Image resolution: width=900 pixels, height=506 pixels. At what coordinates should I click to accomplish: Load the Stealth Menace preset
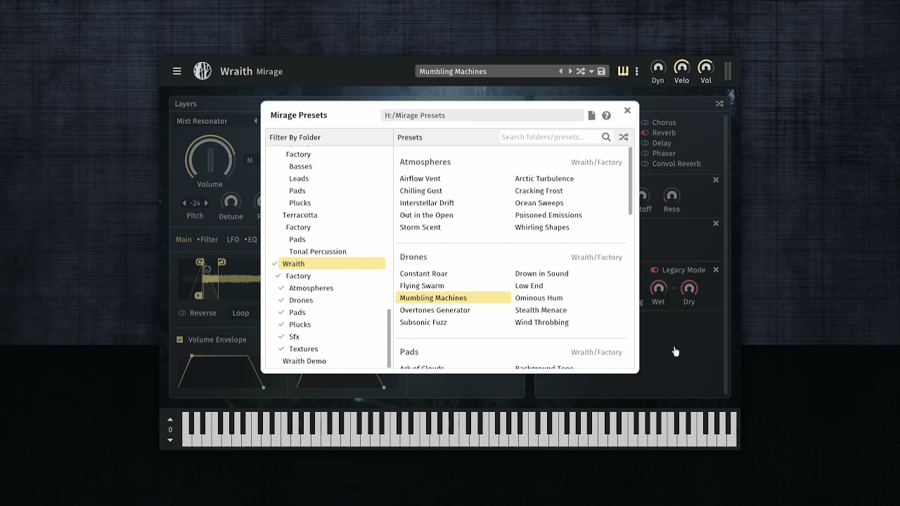click(541, 310)
